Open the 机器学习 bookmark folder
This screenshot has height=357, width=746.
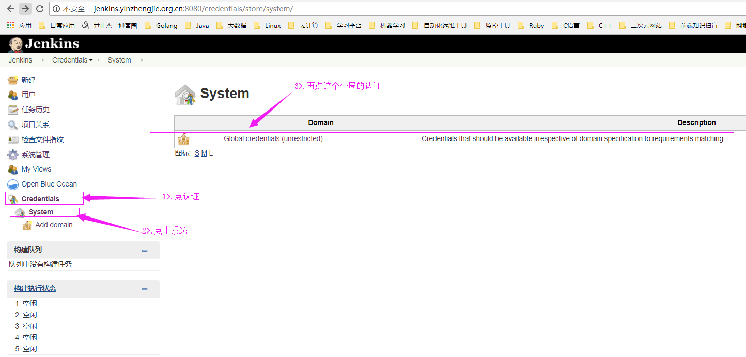pos(387,25)
